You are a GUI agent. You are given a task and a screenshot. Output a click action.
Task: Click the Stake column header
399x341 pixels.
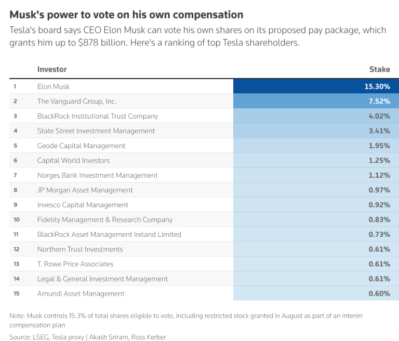pos(379,69)
